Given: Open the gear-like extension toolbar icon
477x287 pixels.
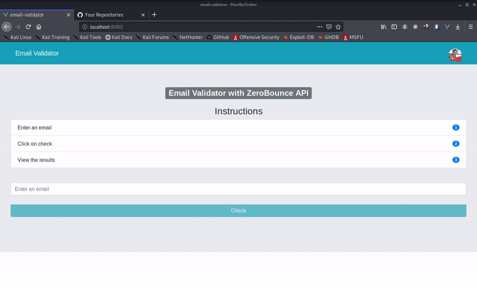Looking at the screenshot, I should coord(415,27).
